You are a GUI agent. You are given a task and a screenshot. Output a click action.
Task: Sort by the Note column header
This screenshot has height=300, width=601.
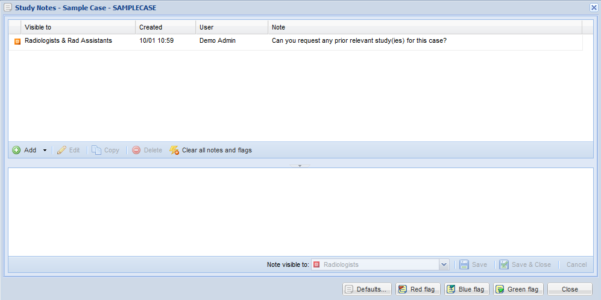tap(425, 27)
